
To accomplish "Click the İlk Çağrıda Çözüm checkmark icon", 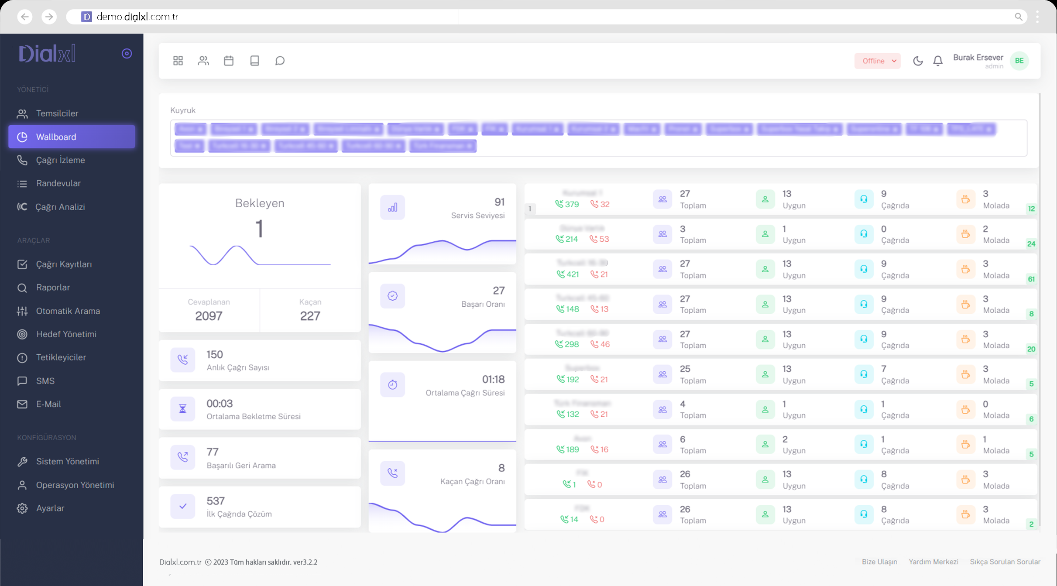I will pyautogui.click(x=182, y=506).
